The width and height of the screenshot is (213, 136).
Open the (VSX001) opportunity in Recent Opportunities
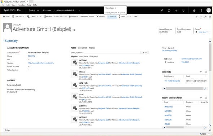point(168,111)
